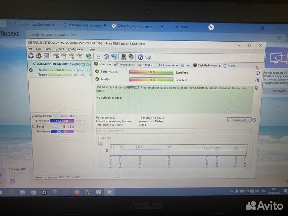Viewport: 288px width, 216px height.
Task: Click the save icon above the health chart
Action: click(100, 144)
